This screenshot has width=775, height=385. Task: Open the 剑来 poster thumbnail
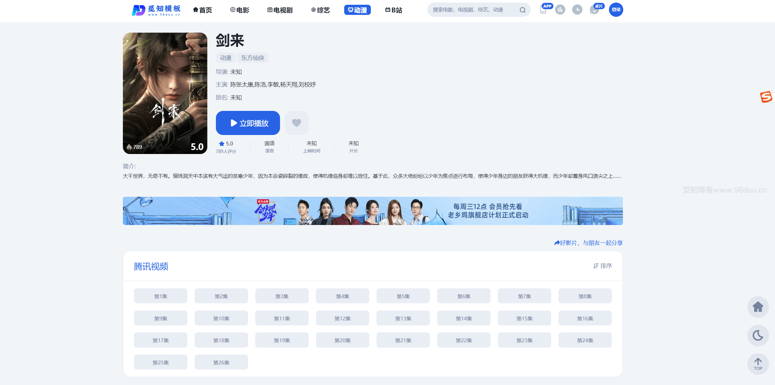tap(165, 93)
